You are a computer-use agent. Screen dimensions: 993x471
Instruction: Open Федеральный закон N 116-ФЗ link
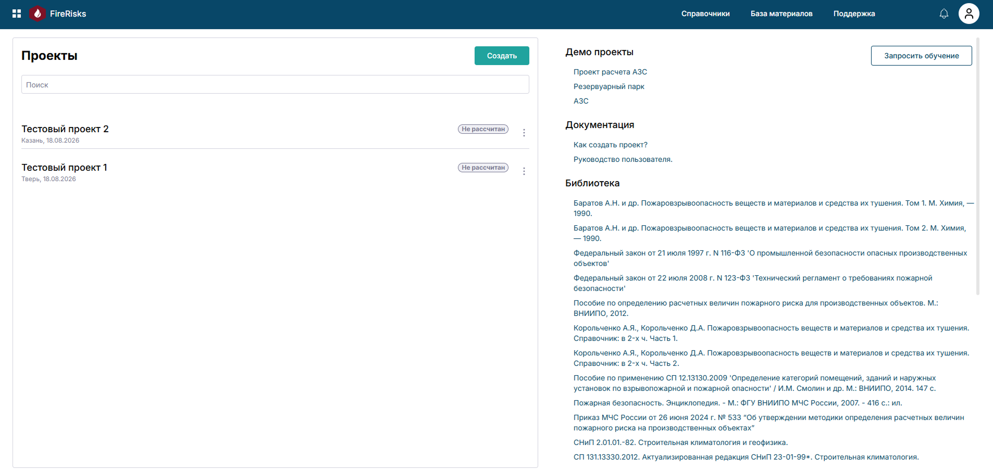click(x=770, y=258)
